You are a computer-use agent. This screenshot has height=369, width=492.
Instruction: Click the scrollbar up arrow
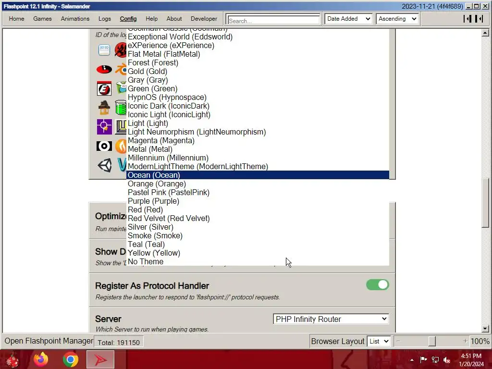(x=485, y=33)
